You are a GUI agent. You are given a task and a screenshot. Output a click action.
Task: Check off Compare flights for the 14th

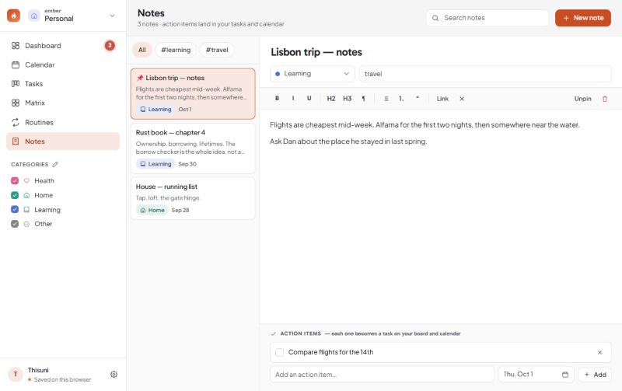pos(279,352)
